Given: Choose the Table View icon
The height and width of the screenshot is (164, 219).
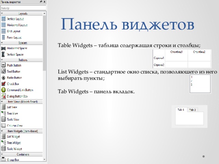Looking at the screenshot, I should (3, 119).
